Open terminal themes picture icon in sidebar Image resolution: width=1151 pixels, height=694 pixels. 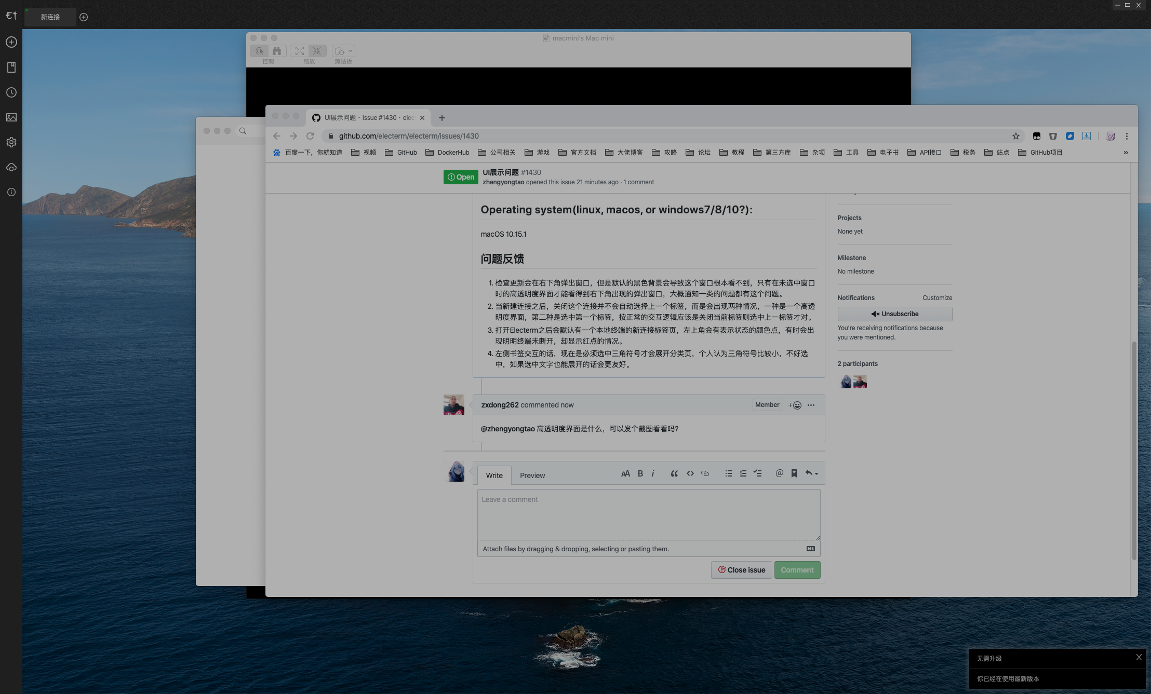click(x=11, y=117)
